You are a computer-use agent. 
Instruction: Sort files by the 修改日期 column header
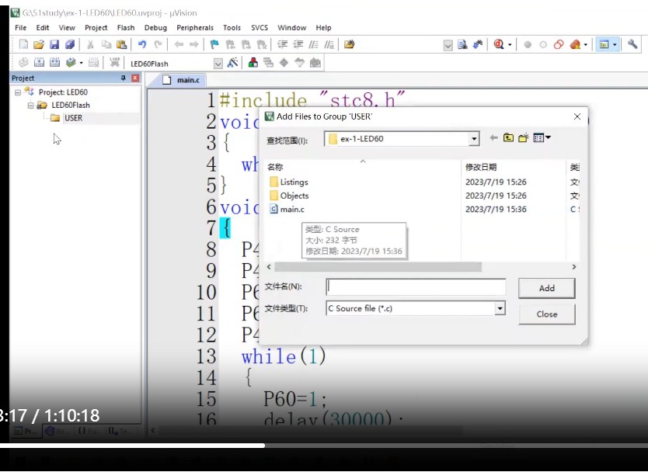pos(481,167)
